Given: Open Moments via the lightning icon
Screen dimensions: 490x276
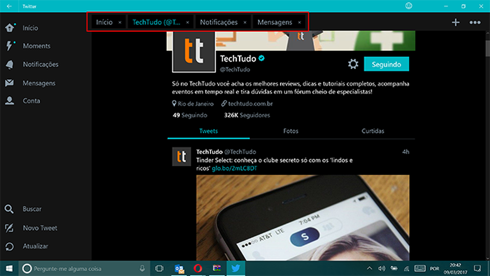Looking at the screenshot, I should point(10,46).
